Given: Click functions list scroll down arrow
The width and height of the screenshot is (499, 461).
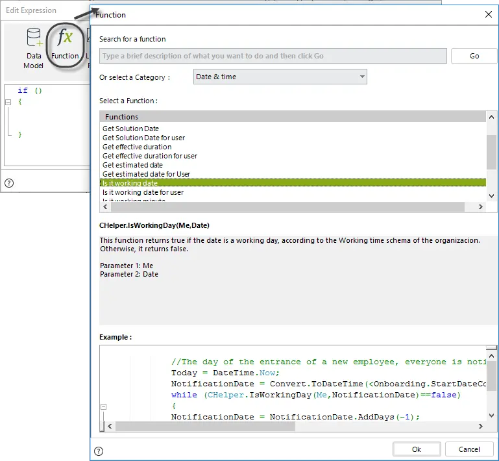Looking at the screenshot, I should 491,196.
